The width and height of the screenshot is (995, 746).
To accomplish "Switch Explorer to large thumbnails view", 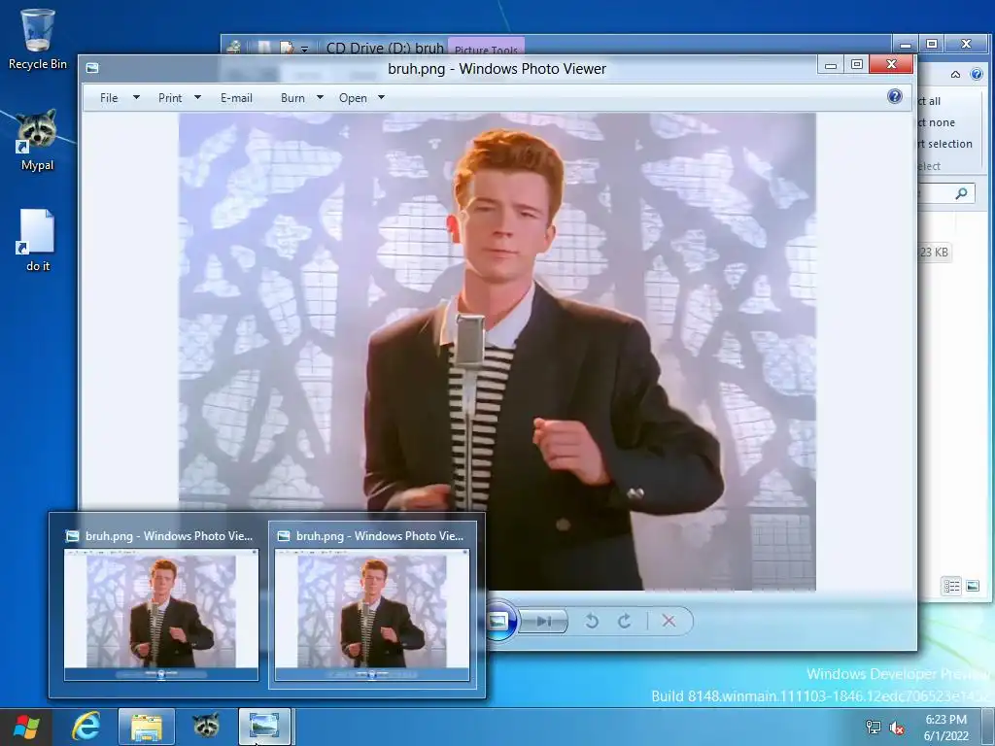I will tap(972, 586).
